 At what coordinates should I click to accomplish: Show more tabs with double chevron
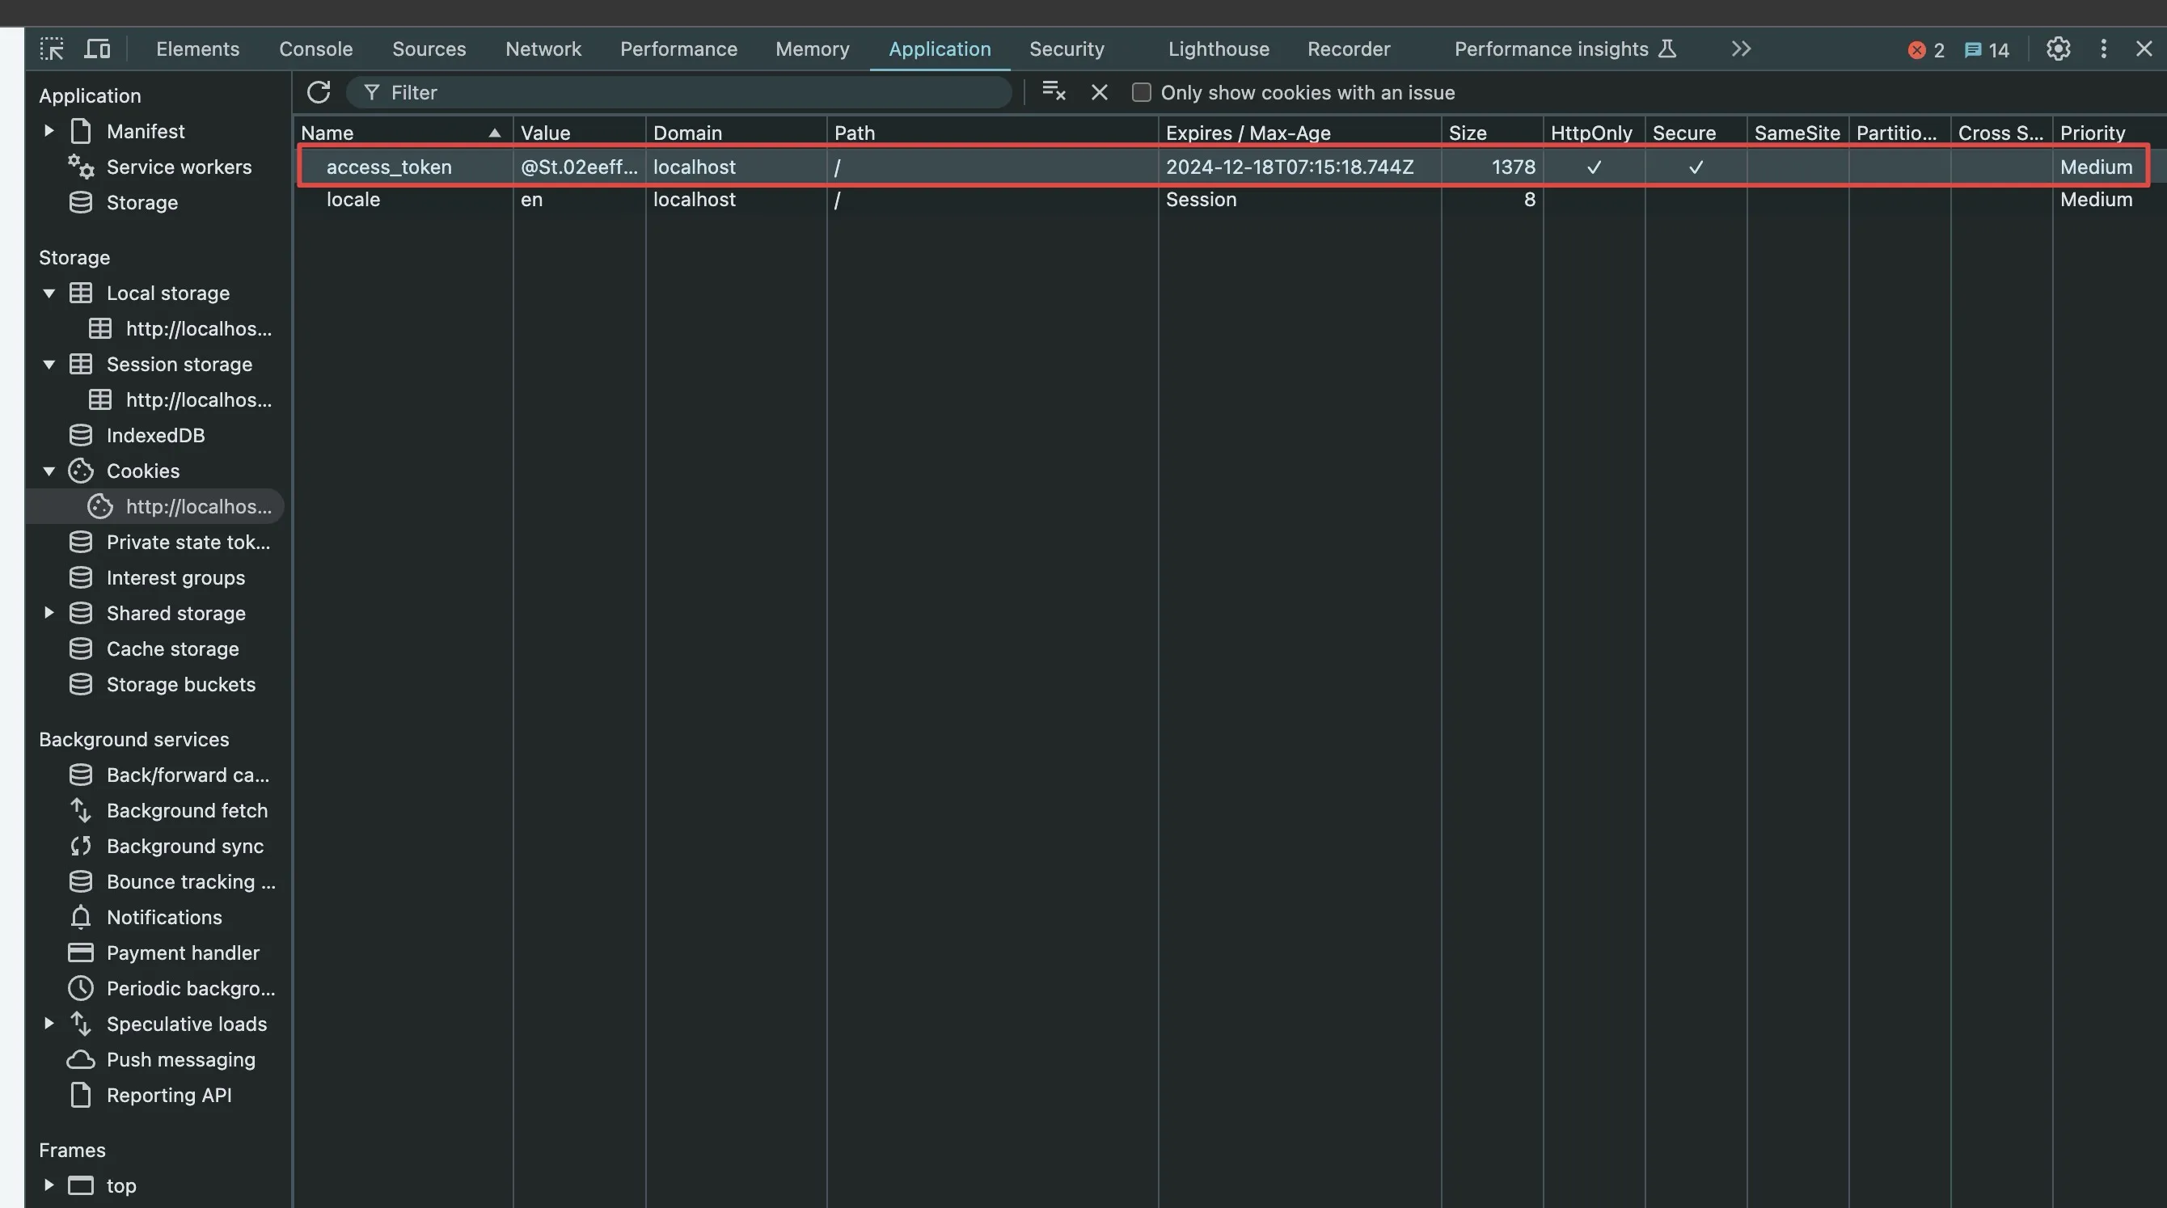pyautogui.click(x=1741, y=49)
